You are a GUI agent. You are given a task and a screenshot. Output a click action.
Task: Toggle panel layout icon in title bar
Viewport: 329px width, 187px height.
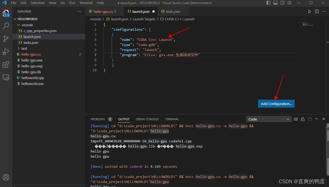pos(275,3)
